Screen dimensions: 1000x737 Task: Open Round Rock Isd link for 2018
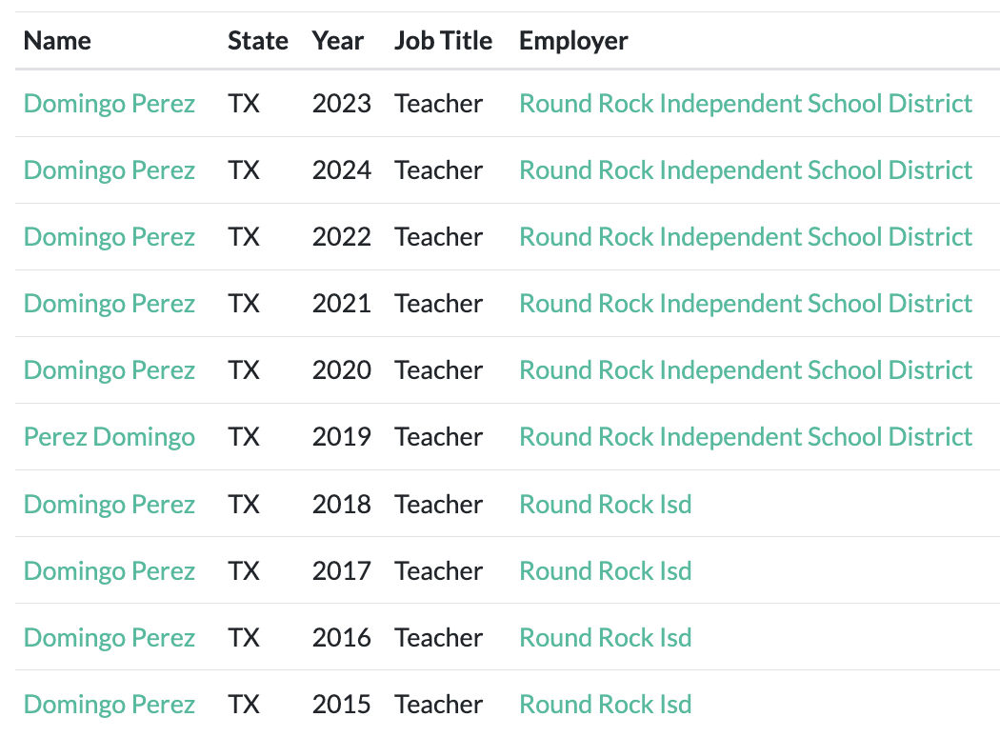pos(605,504)
